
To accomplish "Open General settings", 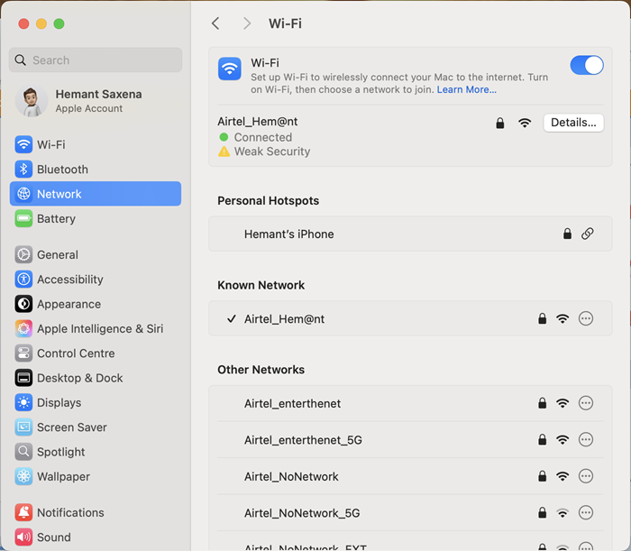I will click(x=96, y=254).
